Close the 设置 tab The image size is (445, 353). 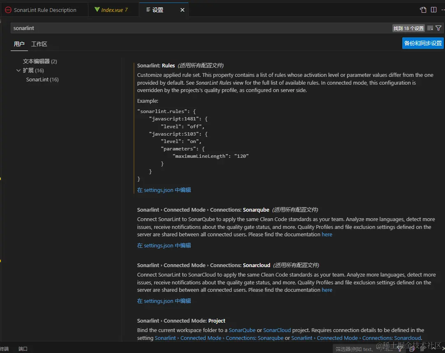[182, 10]
